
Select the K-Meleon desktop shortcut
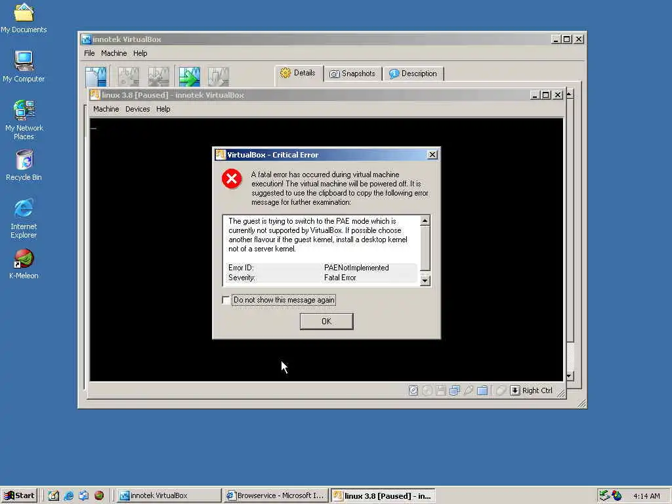tap(24, 264)
